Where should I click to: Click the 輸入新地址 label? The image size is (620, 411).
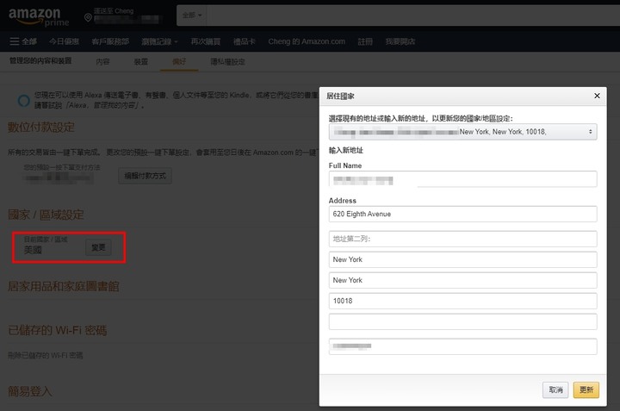point(346,150)
